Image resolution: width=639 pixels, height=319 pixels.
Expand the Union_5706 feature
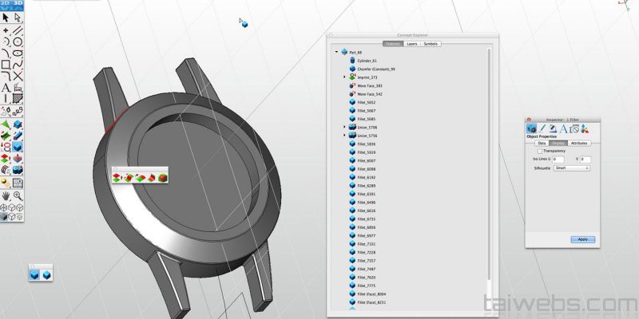coord(344,127)
